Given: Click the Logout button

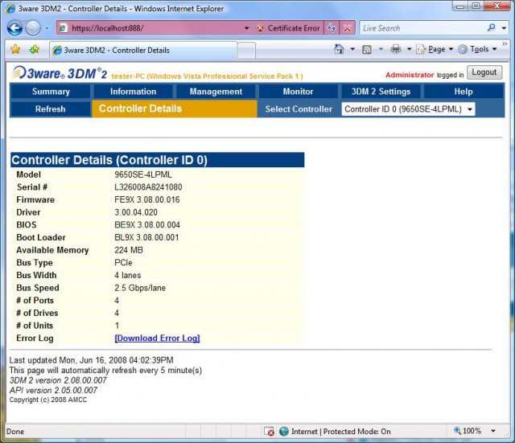Looking at the screenshot, I should coord(484,72).
